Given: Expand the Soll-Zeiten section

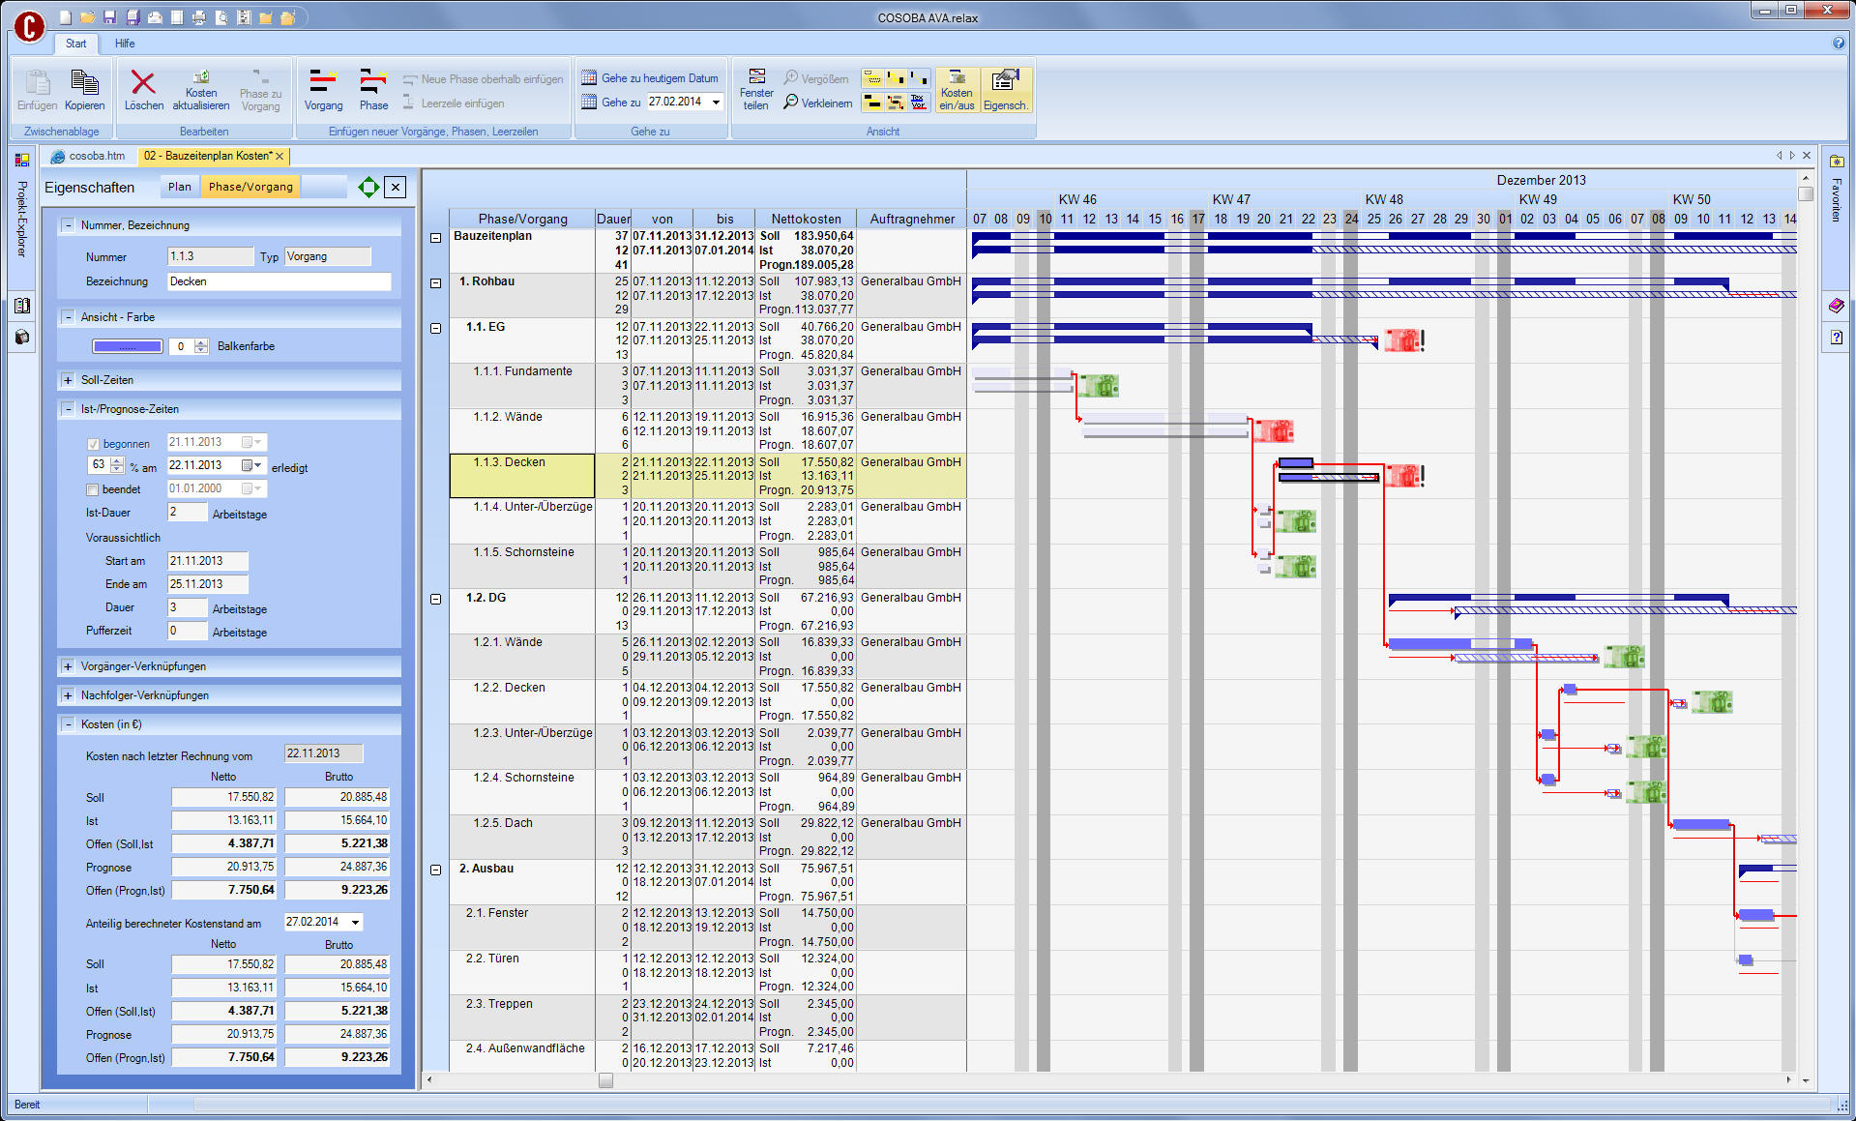Looking at the screenshot, I should click(x=67, y=379).
